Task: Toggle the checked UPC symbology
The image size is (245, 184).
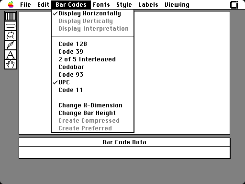Action: (92, 82)
